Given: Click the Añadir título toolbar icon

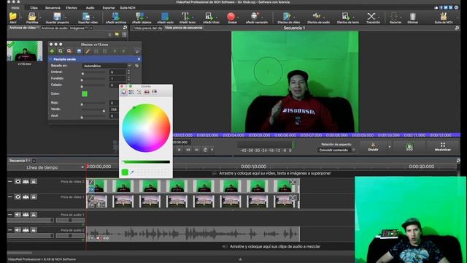Looking at the screenshot, I should click(209, 17).
